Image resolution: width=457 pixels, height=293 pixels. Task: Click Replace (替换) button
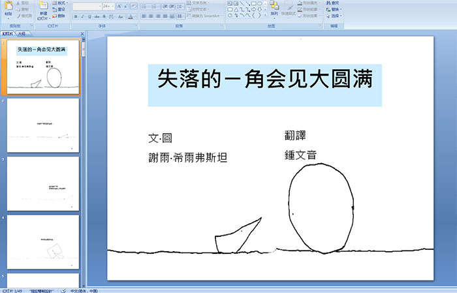334,9
